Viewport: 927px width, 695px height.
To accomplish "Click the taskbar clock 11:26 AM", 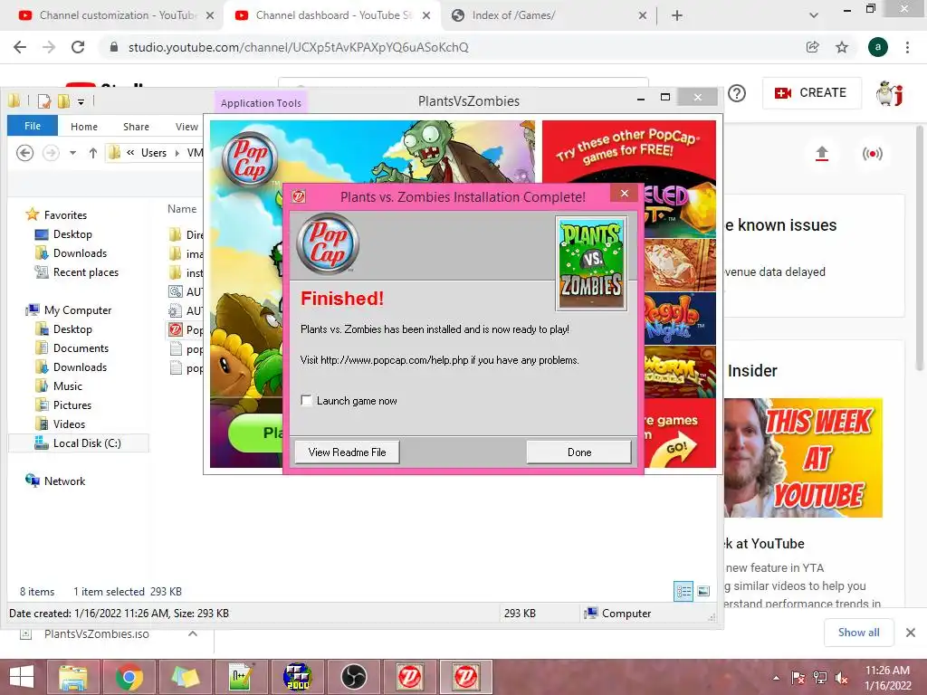I will coord(887,671).
